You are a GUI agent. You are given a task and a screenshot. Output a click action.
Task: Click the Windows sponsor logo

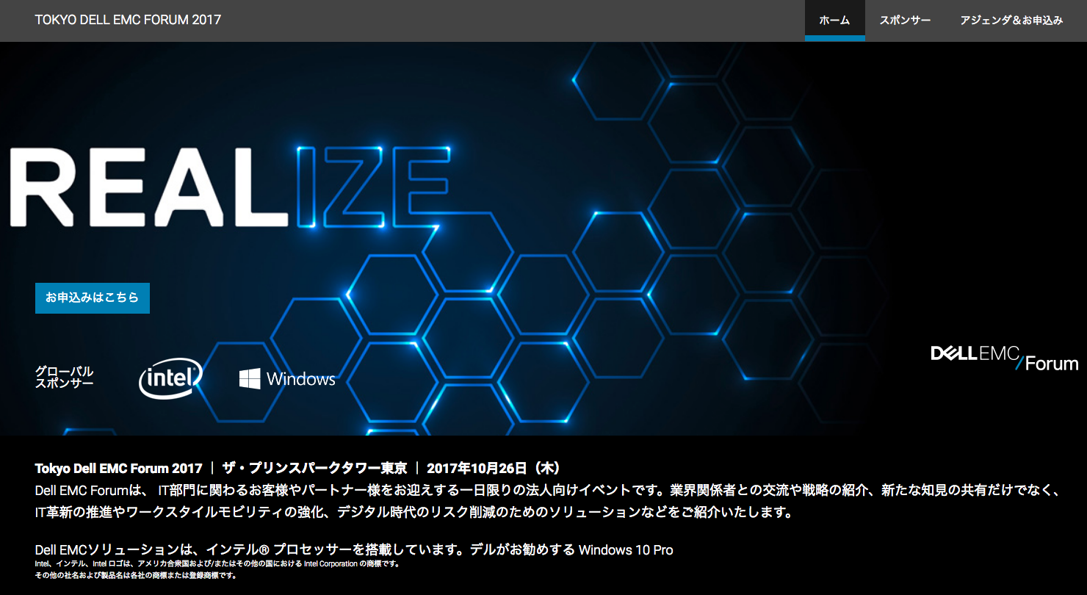pyautogui.click(x=287, y=379)
